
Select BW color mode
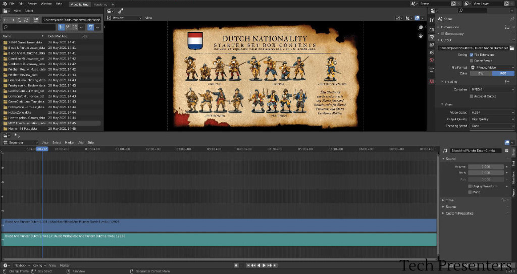[481, 74]
